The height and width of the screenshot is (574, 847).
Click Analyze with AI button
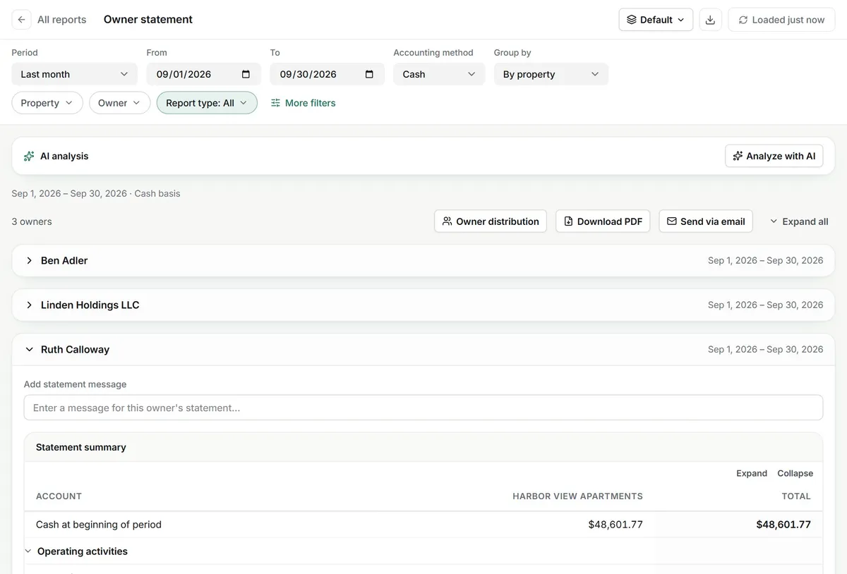click(x=774, y=156)
